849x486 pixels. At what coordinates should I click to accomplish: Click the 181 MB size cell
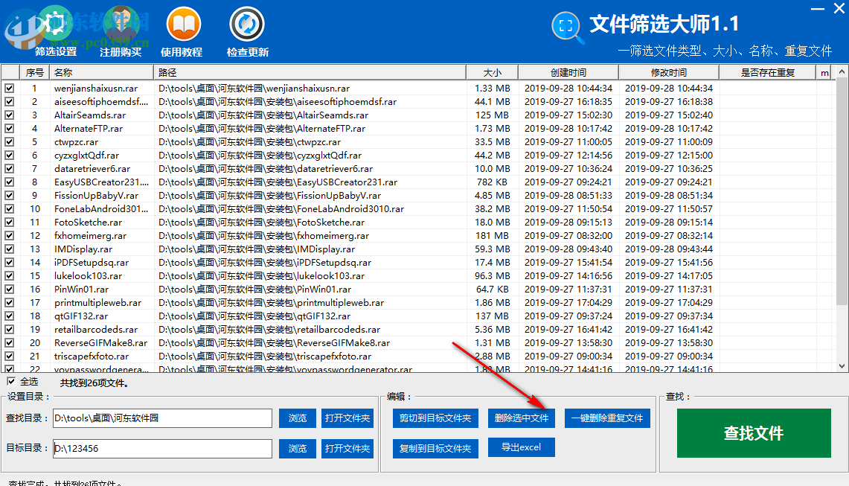click(x=492, y=236)
